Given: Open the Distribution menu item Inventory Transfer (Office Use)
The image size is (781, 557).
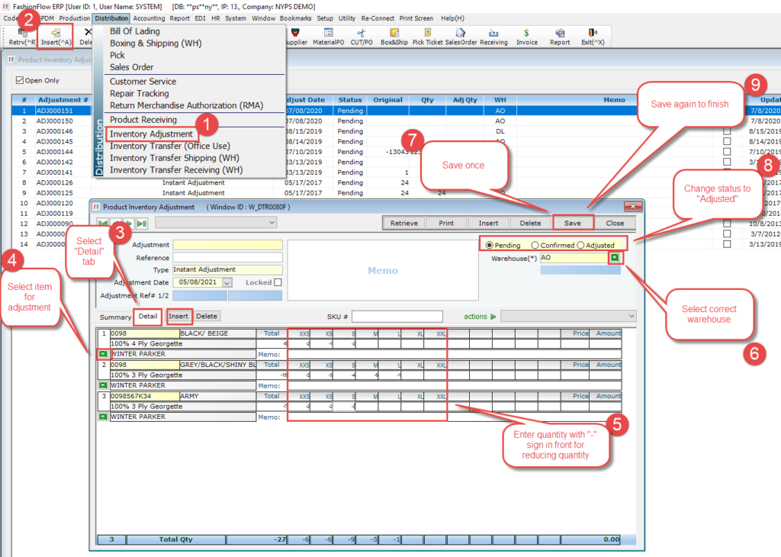Looking at the screenshot, I should coord(169,146).
